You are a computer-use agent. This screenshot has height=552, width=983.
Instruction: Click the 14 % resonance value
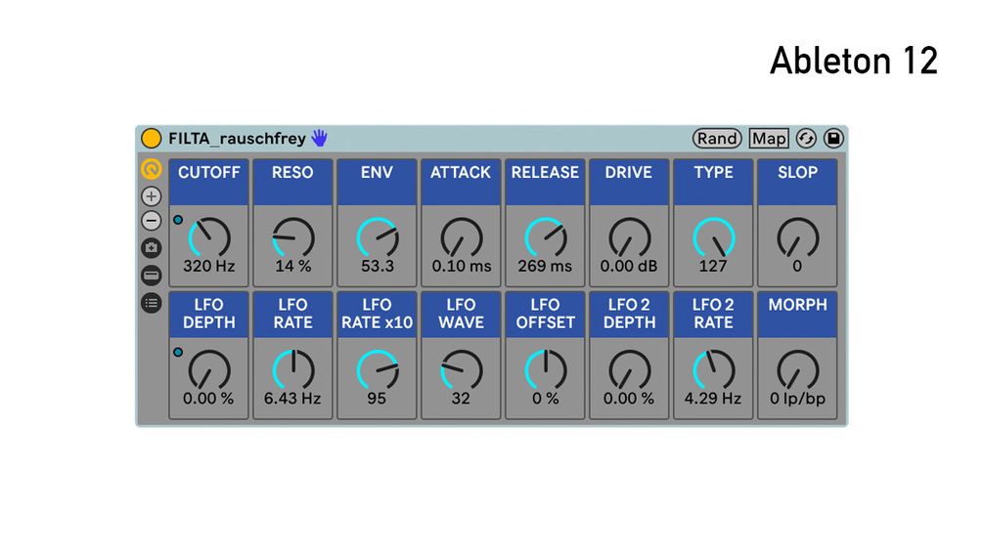click(x=292, y=266)
